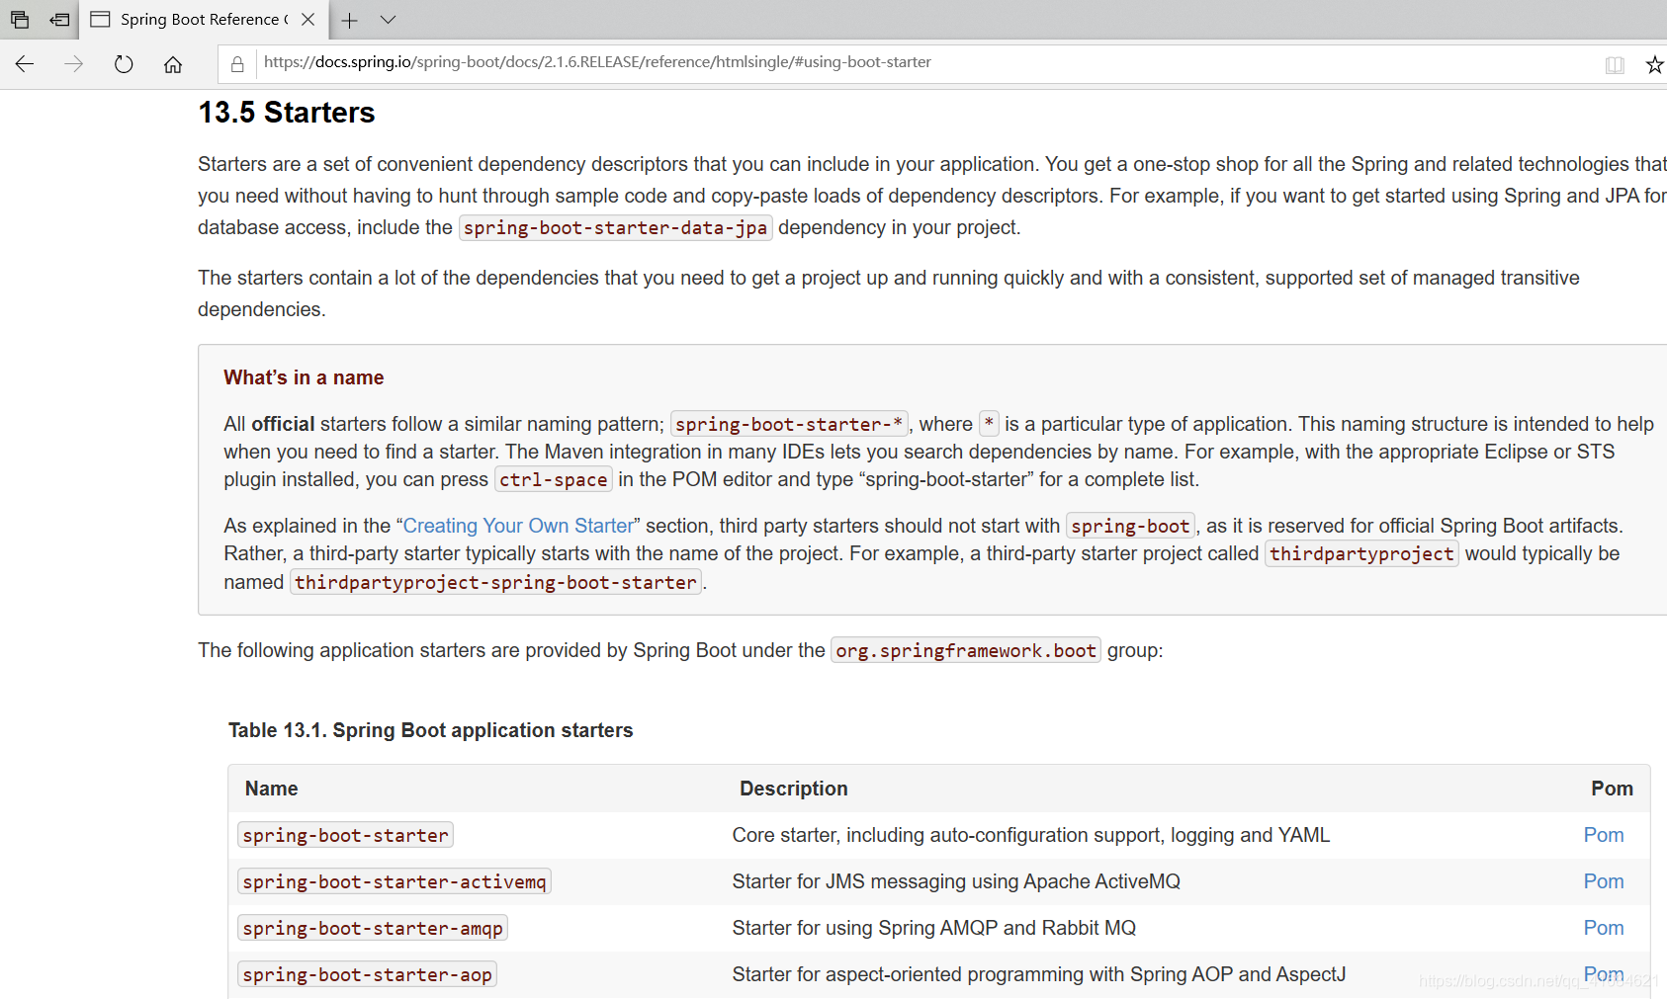Open a new tab with plus icon
Screen dimensions: 1667x999
[x=349, y=20]
